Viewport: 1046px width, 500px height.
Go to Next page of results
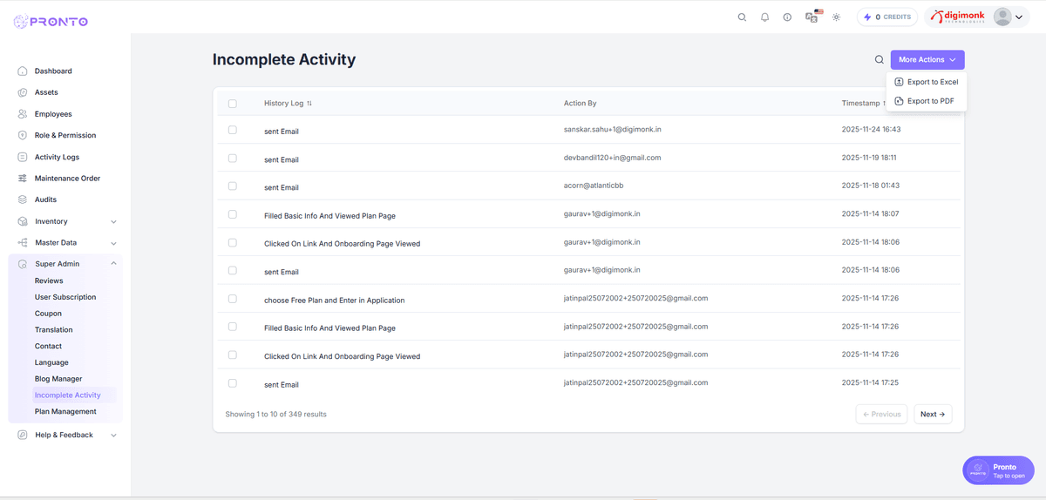tap(932, 415)
